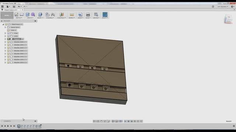
Task: Open the data panel grid icon
Action: 3,7
